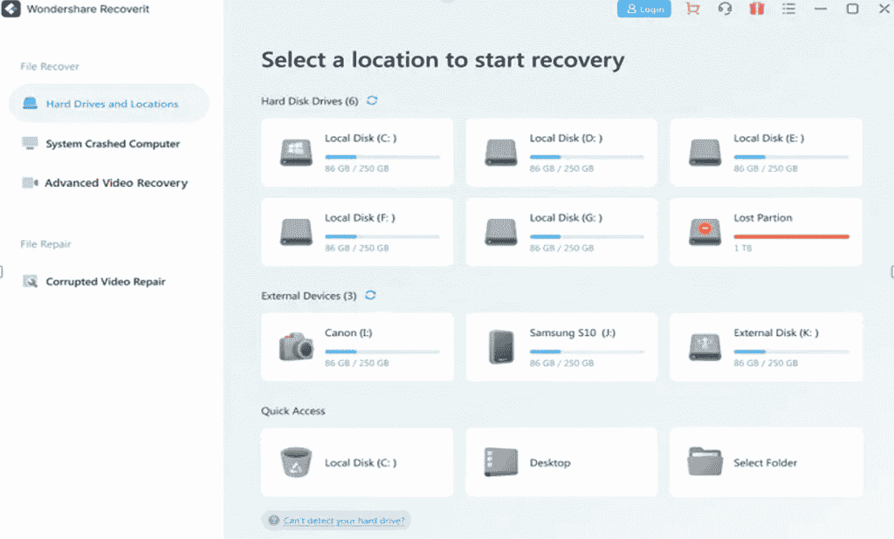Click the Wondershare Recoverit title text
This screenshot has height=539, width=894.
[88, 9]
